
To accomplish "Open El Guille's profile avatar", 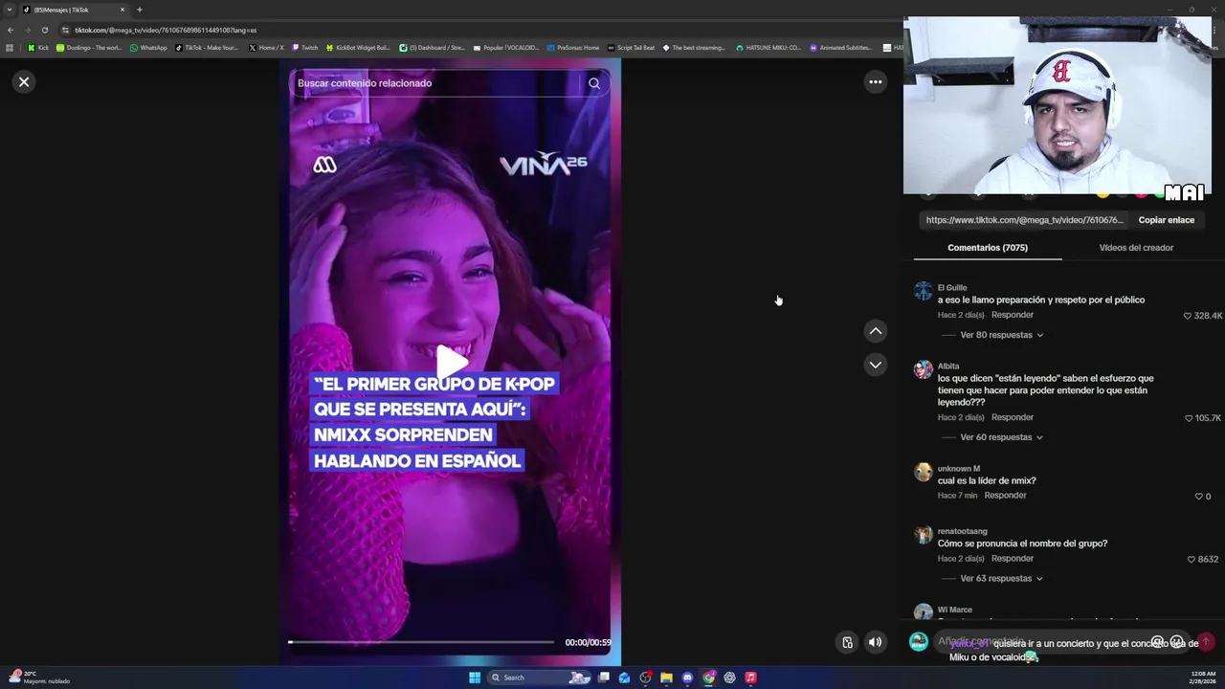I will 923,292.
